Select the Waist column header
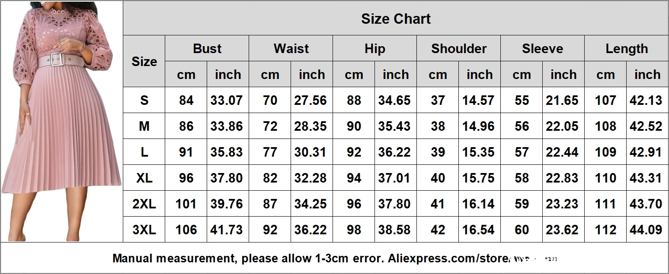This screenshot has width=669, height=274. pos(291,49)
